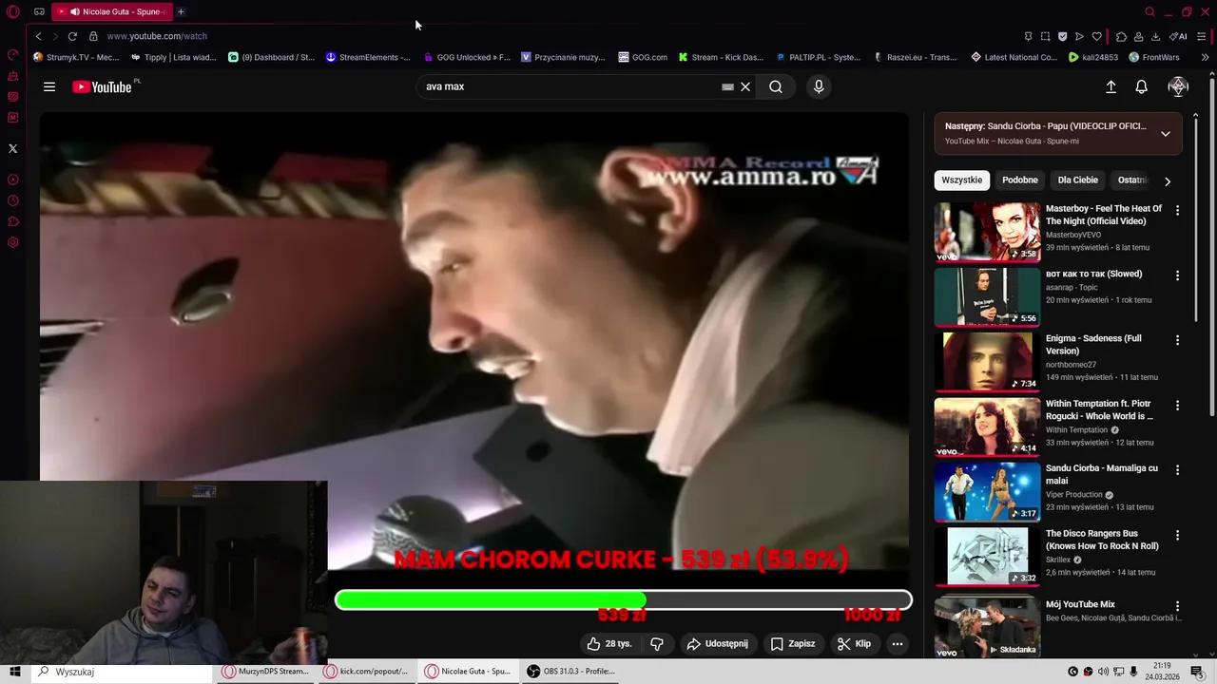
Task: Open Masterboy Feel The Heat video thumbnail
Action: point(987,232)
